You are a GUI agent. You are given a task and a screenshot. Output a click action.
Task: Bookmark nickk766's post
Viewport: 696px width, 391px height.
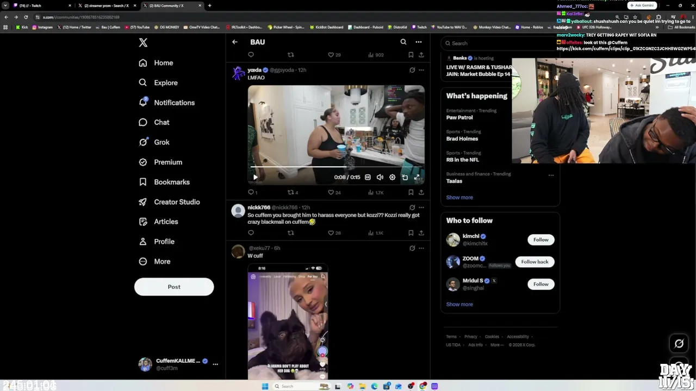pyautogui.click(x=411, y=233)
